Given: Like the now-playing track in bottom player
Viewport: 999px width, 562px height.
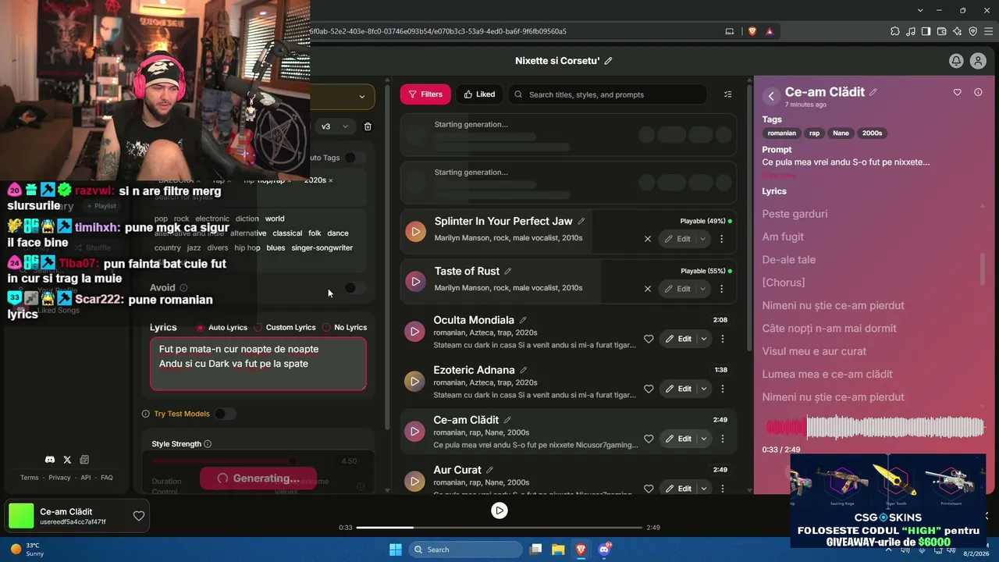Looking at the screenshot, I should click(x=138, y=516).
